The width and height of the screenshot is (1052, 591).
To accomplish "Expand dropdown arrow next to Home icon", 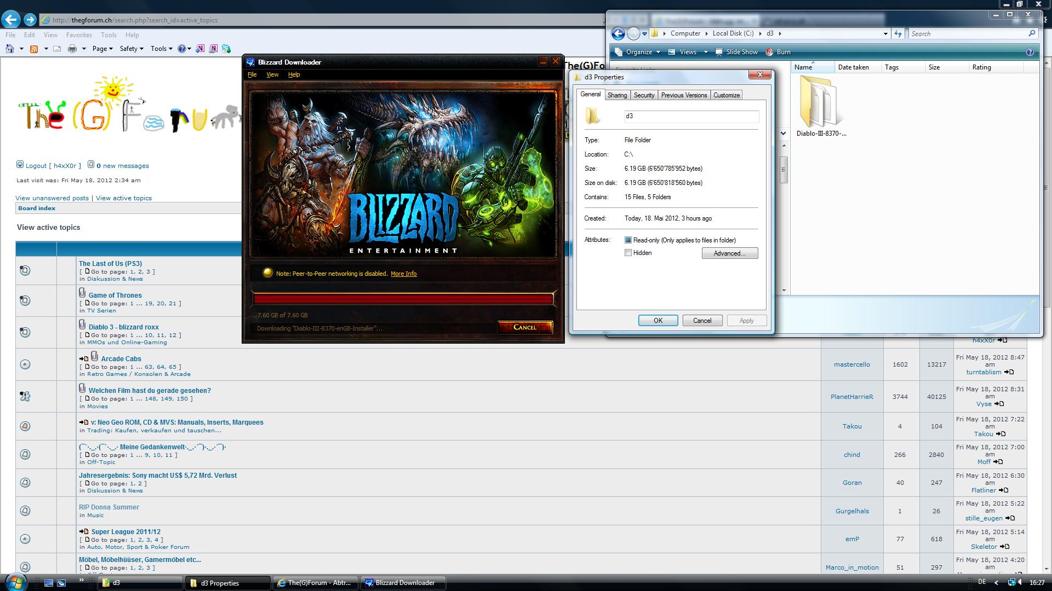I will [21, 49].
